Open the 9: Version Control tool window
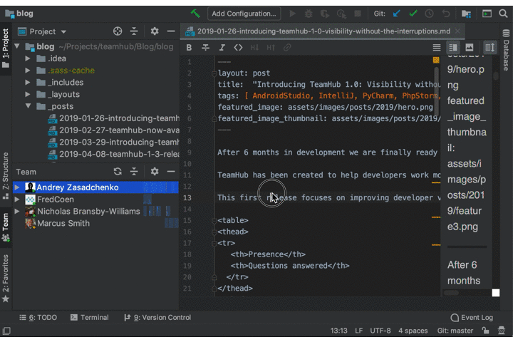This screenshot has width=513, height=342. pos(157,318)
